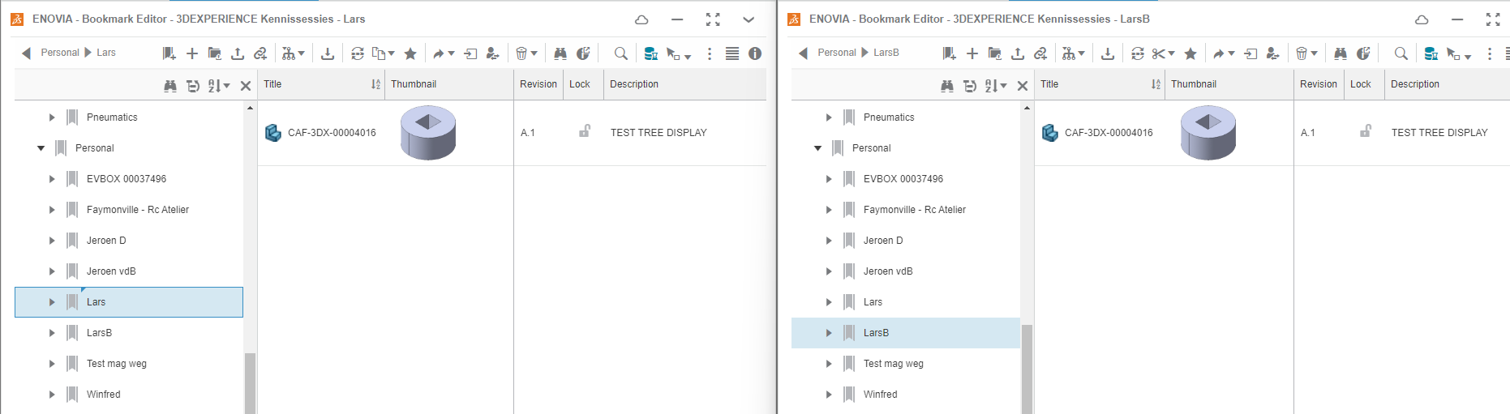The height and width of the screenshot is (414, 1510).
Task: Click CAF-3DX-00004016 title in LarsB window
Action: pyautogui.click(x=1109, y=133)
